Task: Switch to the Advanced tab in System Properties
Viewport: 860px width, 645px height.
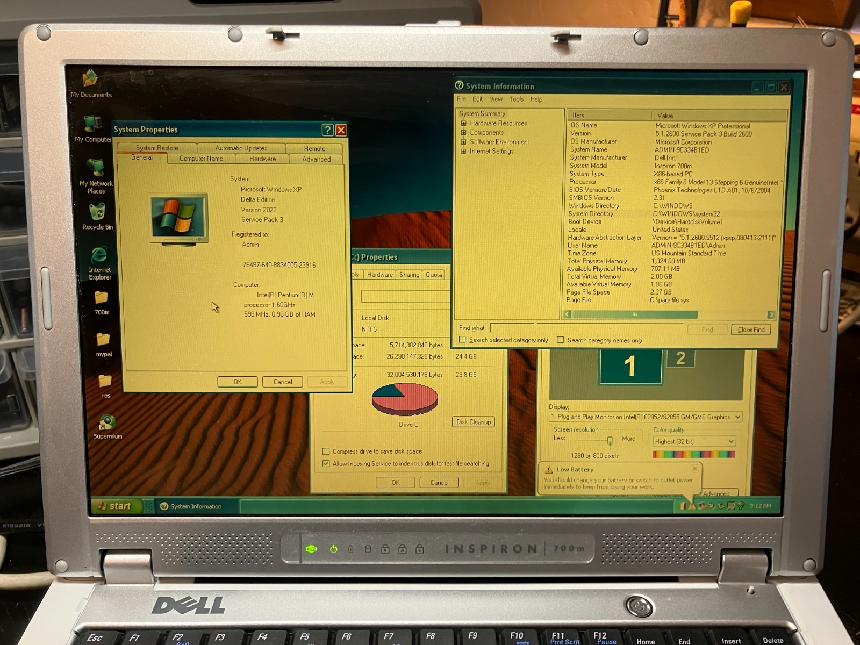Action: coord(316,159)
